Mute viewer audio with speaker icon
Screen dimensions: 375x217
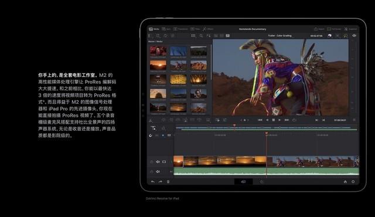click(x=354, y=35)
